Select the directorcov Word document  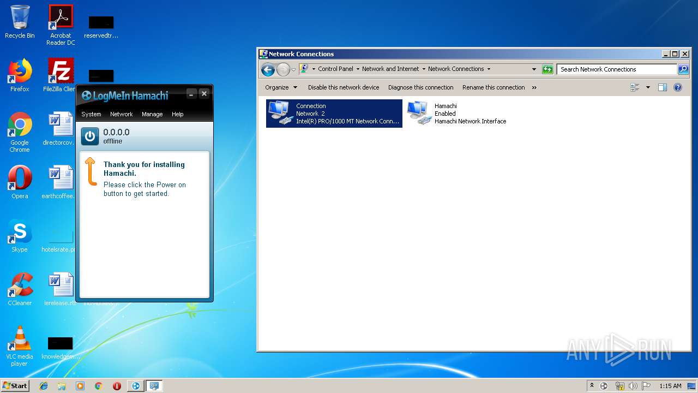click(x=60, y=129)
